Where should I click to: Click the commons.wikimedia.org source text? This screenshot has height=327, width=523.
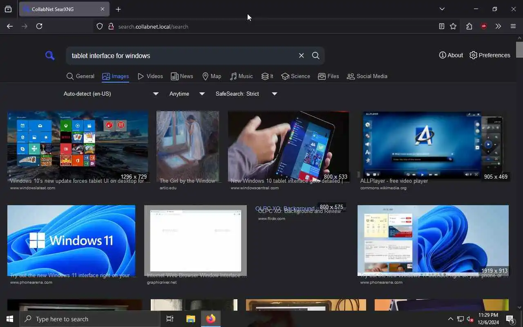pyautogui.click(x=383, y=188)
